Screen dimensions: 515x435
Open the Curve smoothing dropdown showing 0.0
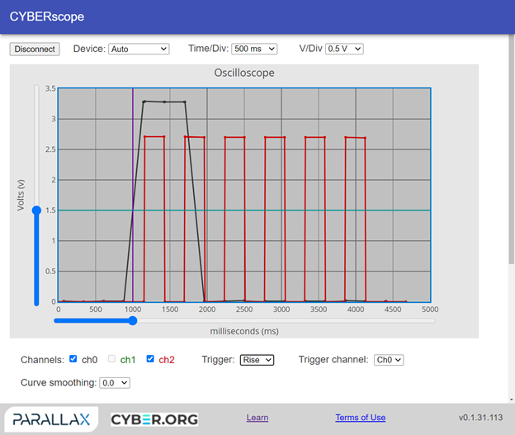tap(115, 383)
